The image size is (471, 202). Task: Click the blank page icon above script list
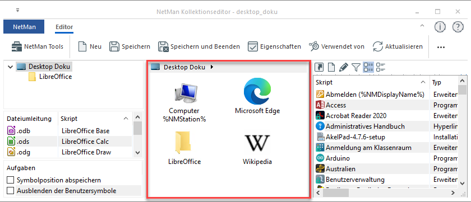pos(331,67)
